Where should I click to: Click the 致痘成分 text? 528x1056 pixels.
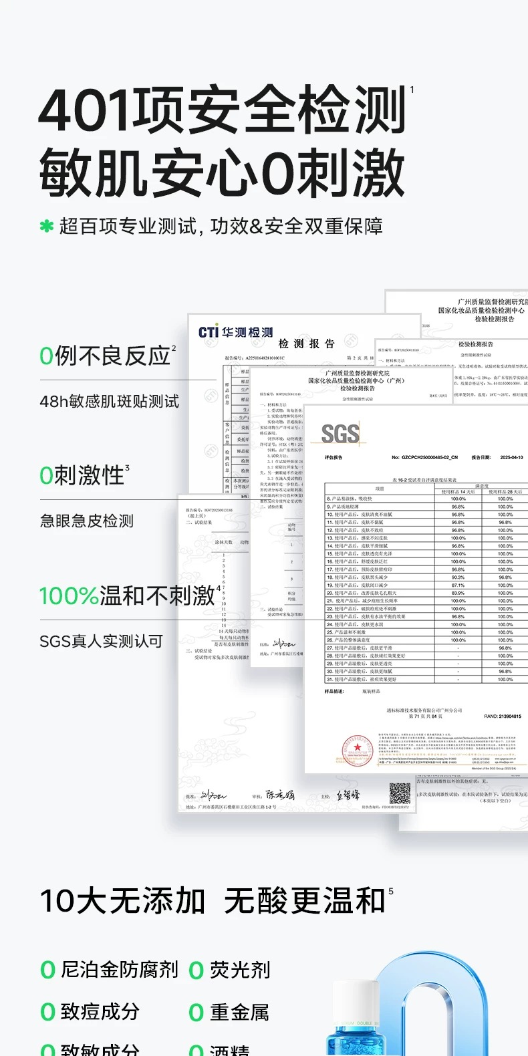[x=100, y=1012]
